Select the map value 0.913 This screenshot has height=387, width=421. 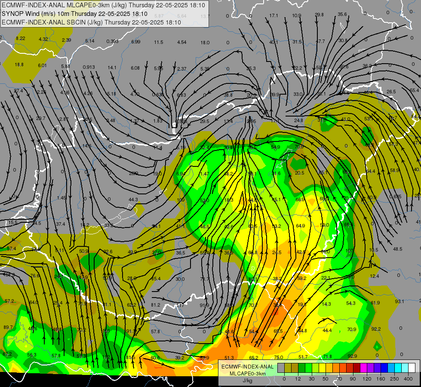pos(89,67)
